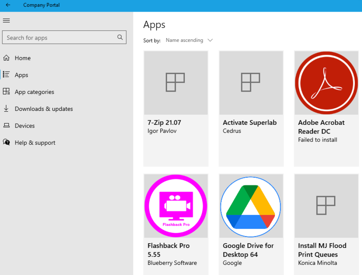Click the Igor Pavlov publisher text
The width and height of the screenshot is (362, 275).
click(x=162, y=131)
